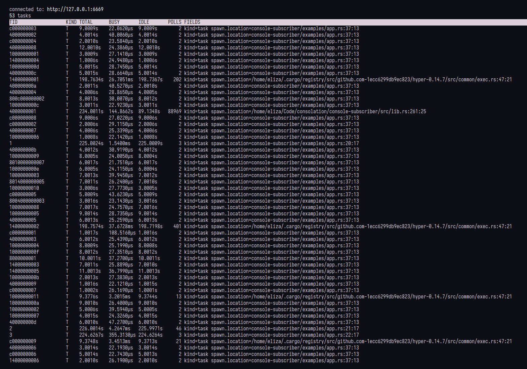Select task TID 4000000001
The height and width of the screenshot is (369, 527).
23,112
